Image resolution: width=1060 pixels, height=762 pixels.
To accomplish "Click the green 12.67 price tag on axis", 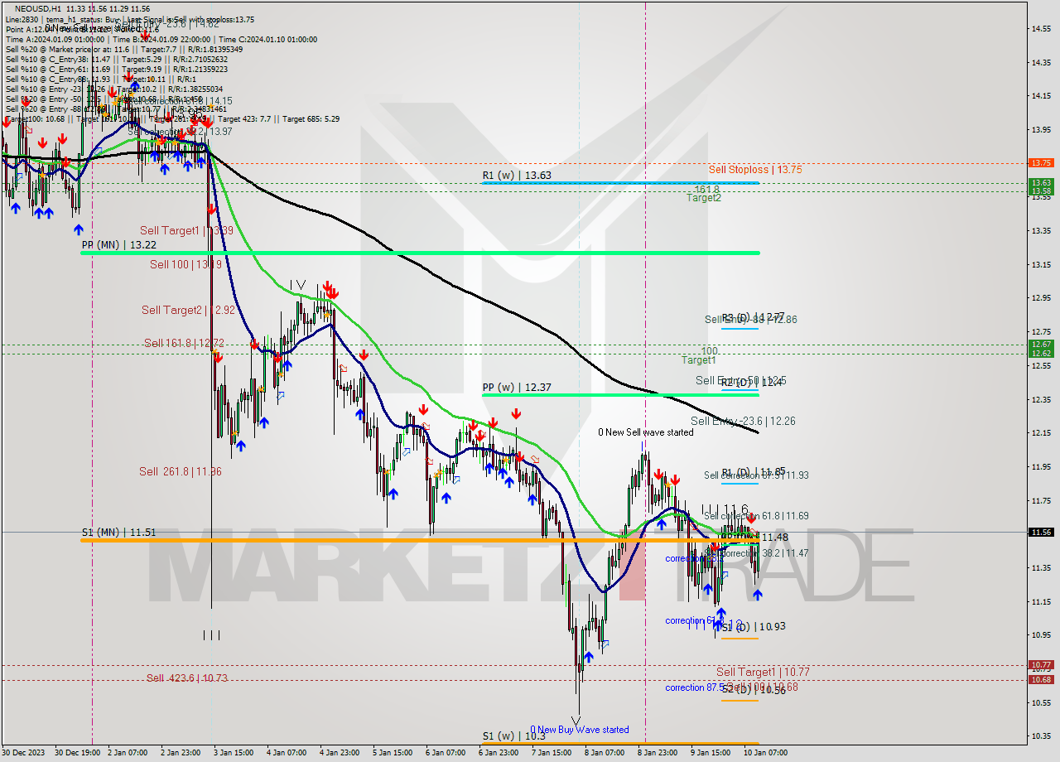I will (x=1040, y=344).
